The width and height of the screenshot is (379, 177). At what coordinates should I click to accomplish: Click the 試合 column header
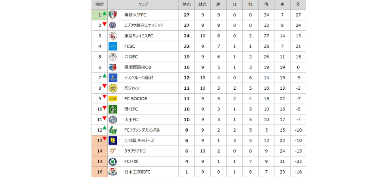pyautogui.click(x=203, y=4)
